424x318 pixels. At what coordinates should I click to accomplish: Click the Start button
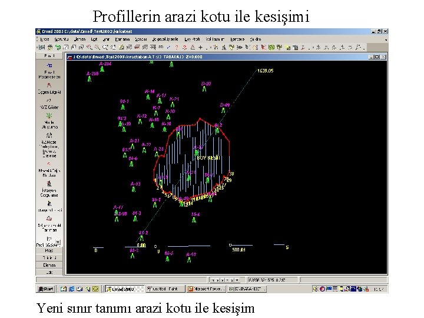coord(46,289)
